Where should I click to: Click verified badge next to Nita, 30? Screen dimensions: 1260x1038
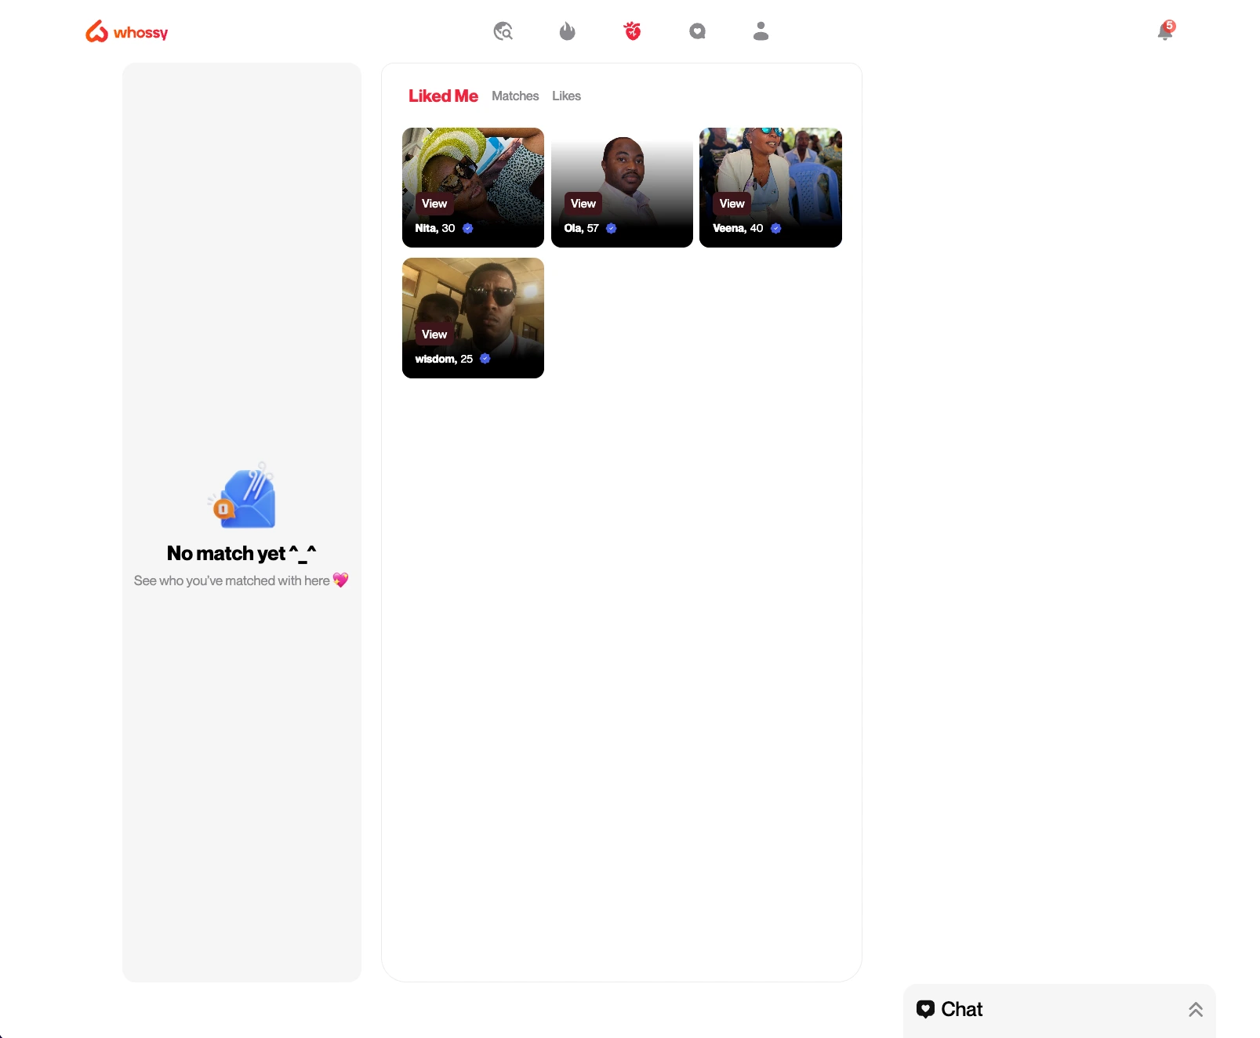click(468, 229)
